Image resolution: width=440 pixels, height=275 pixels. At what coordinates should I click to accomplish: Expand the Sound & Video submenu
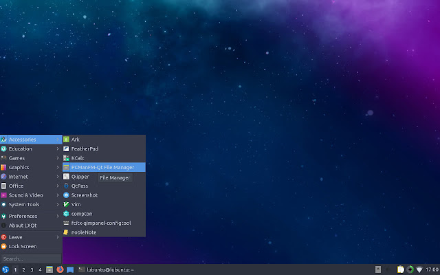click(31, 195)
